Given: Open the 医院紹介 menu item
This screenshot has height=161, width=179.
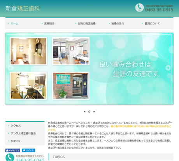Looking at the screenshot, I should click(49, 23).
